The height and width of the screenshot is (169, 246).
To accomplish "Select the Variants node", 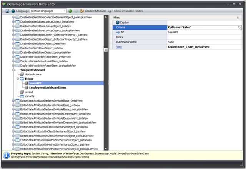I will [x=29, y=96].
